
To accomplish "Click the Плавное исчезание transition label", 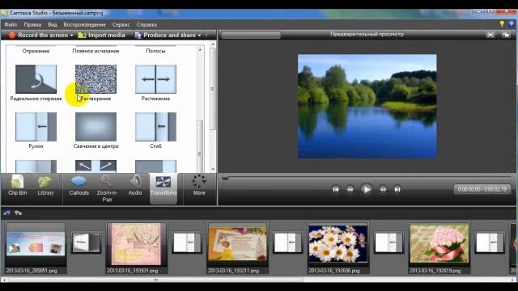I will tap(96, 51).
